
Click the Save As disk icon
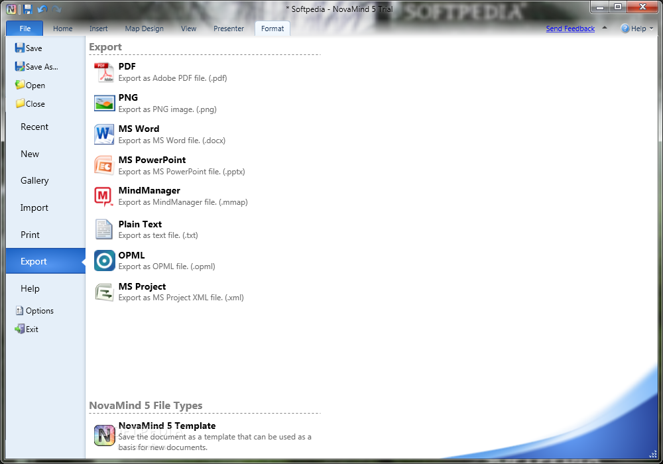19,66
